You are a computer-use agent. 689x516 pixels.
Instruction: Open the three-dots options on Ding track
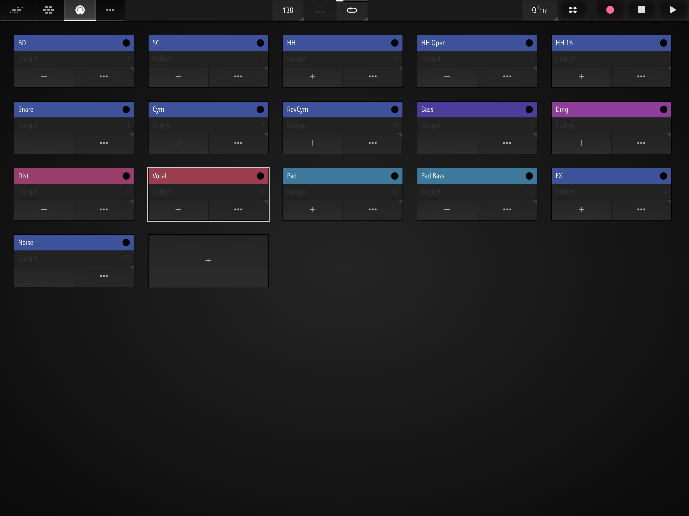tap(641, 143)
